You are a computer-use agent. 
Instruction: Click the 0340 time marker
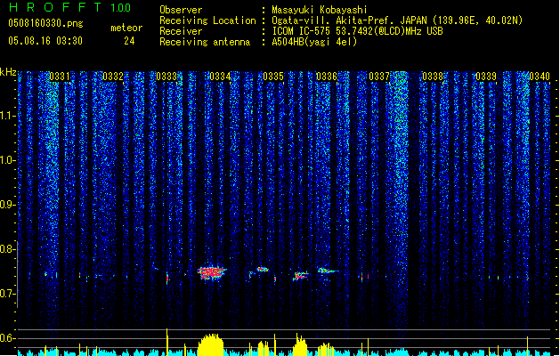(540, 77)
